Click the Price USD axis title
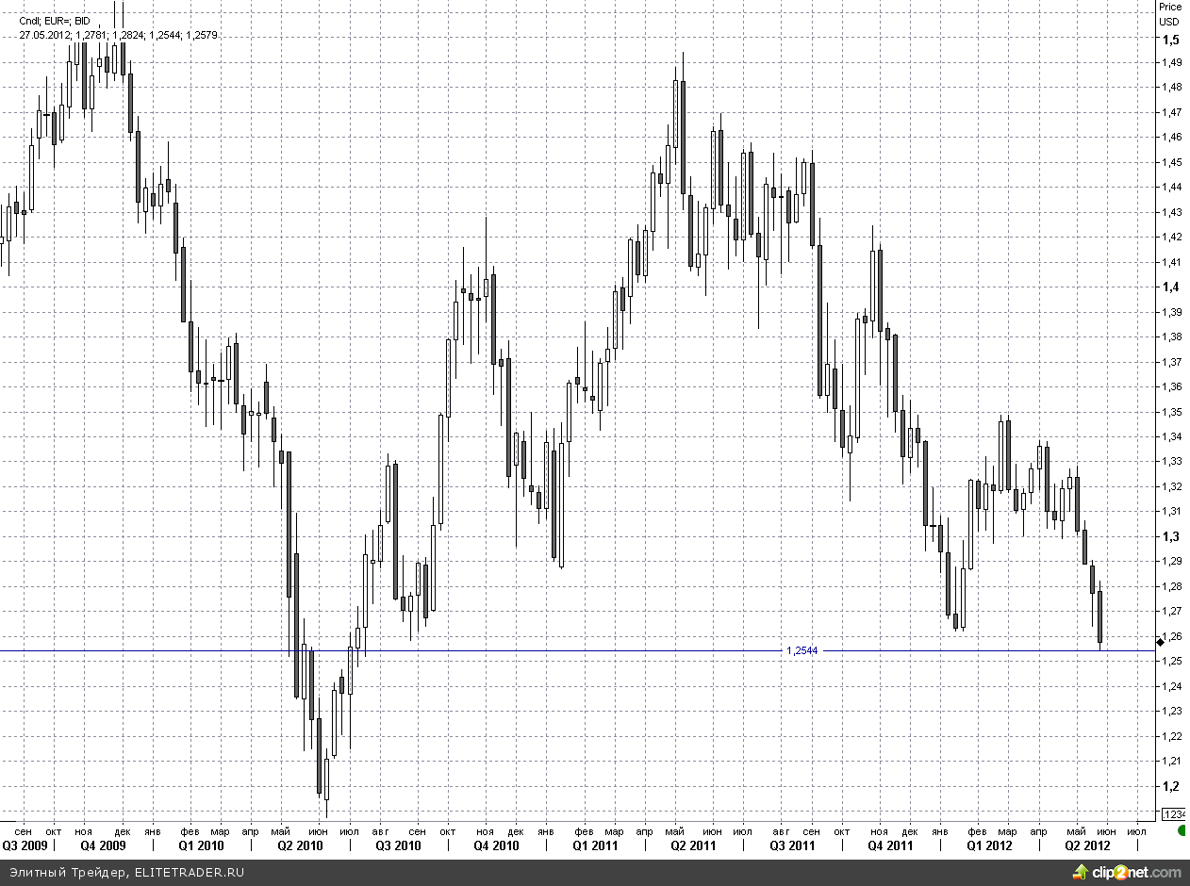Image resolution: width=1190 pixels, height=886 pixels. pos(1169,14)
